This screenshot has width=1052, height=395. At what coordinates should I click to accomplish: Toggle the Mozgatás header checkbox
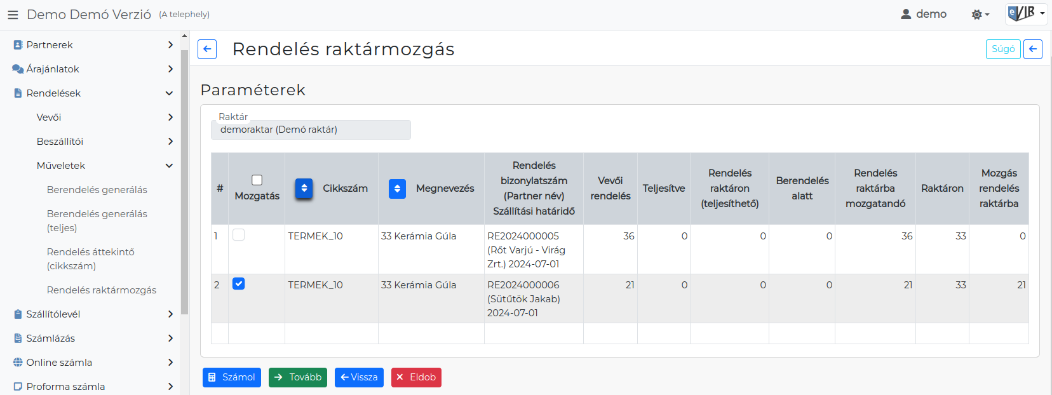click(x=257, y=180)
